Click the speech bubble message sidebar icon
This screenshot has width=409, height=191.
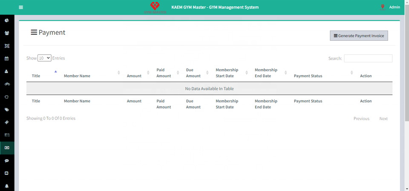click(7, 161)
